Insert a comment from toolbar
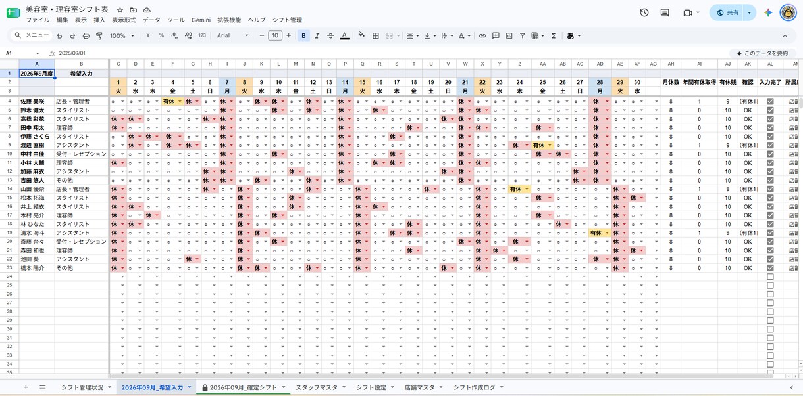Screen dimensions: 803x396 pos(496,36)
